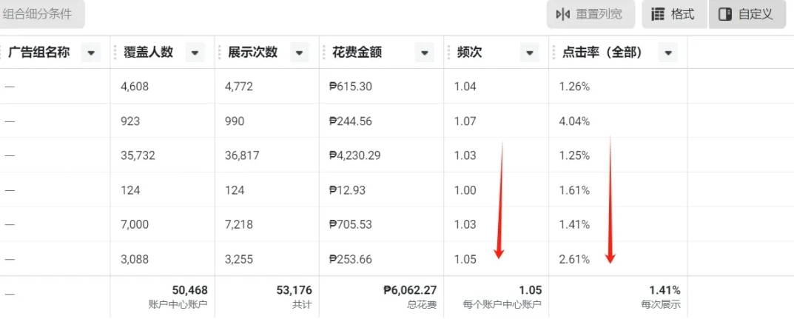Click the drag handle beside 花费金额 header
Screen dimensions: 794x319
324,52
